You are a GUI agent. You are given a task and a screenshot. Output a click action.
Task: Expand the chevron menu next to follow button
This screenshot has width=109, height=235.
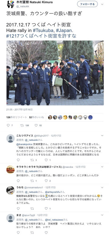point(102,4)
